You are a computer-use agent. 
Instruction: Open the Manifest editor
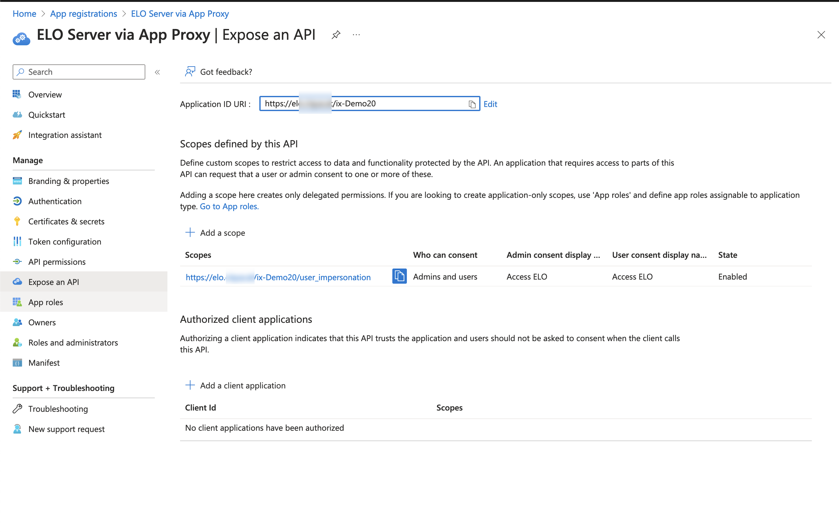point(44,363)
